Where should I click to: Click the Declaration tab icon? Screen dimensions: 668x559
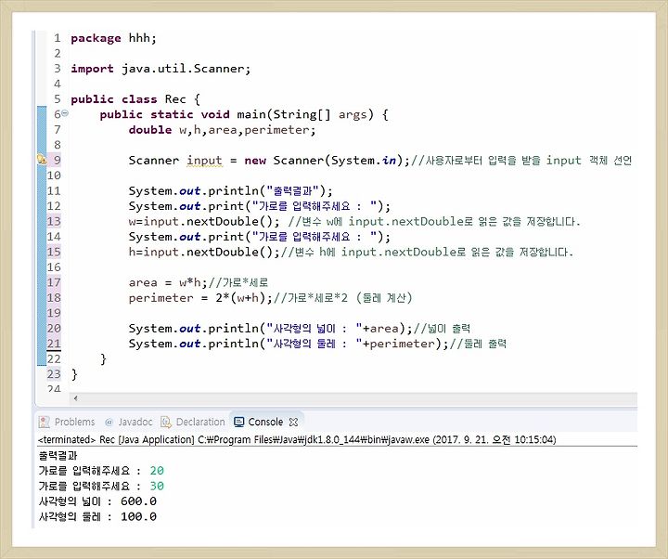pos(166,422)
